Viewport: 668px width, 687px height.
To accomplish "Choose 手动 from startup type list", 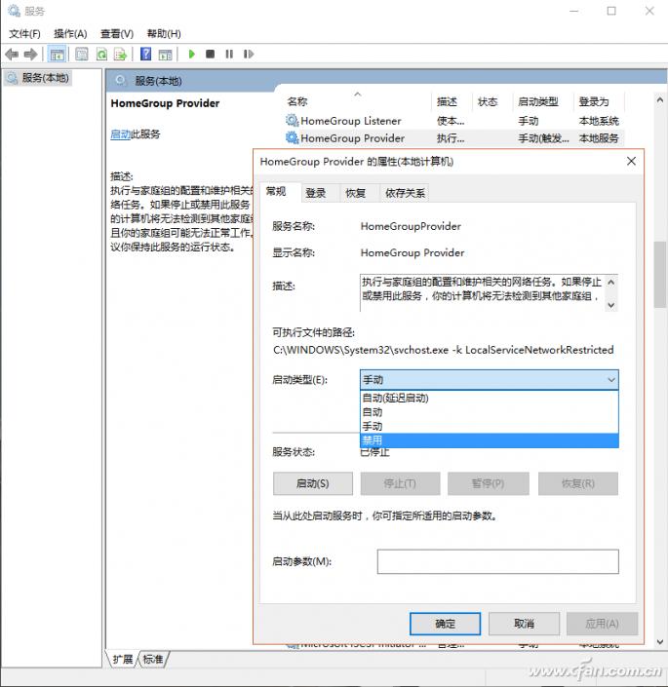I will click(490, 426).
